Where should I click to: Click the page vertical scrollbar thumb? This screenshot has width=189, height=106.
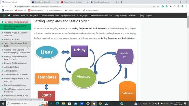pos(188,22)
